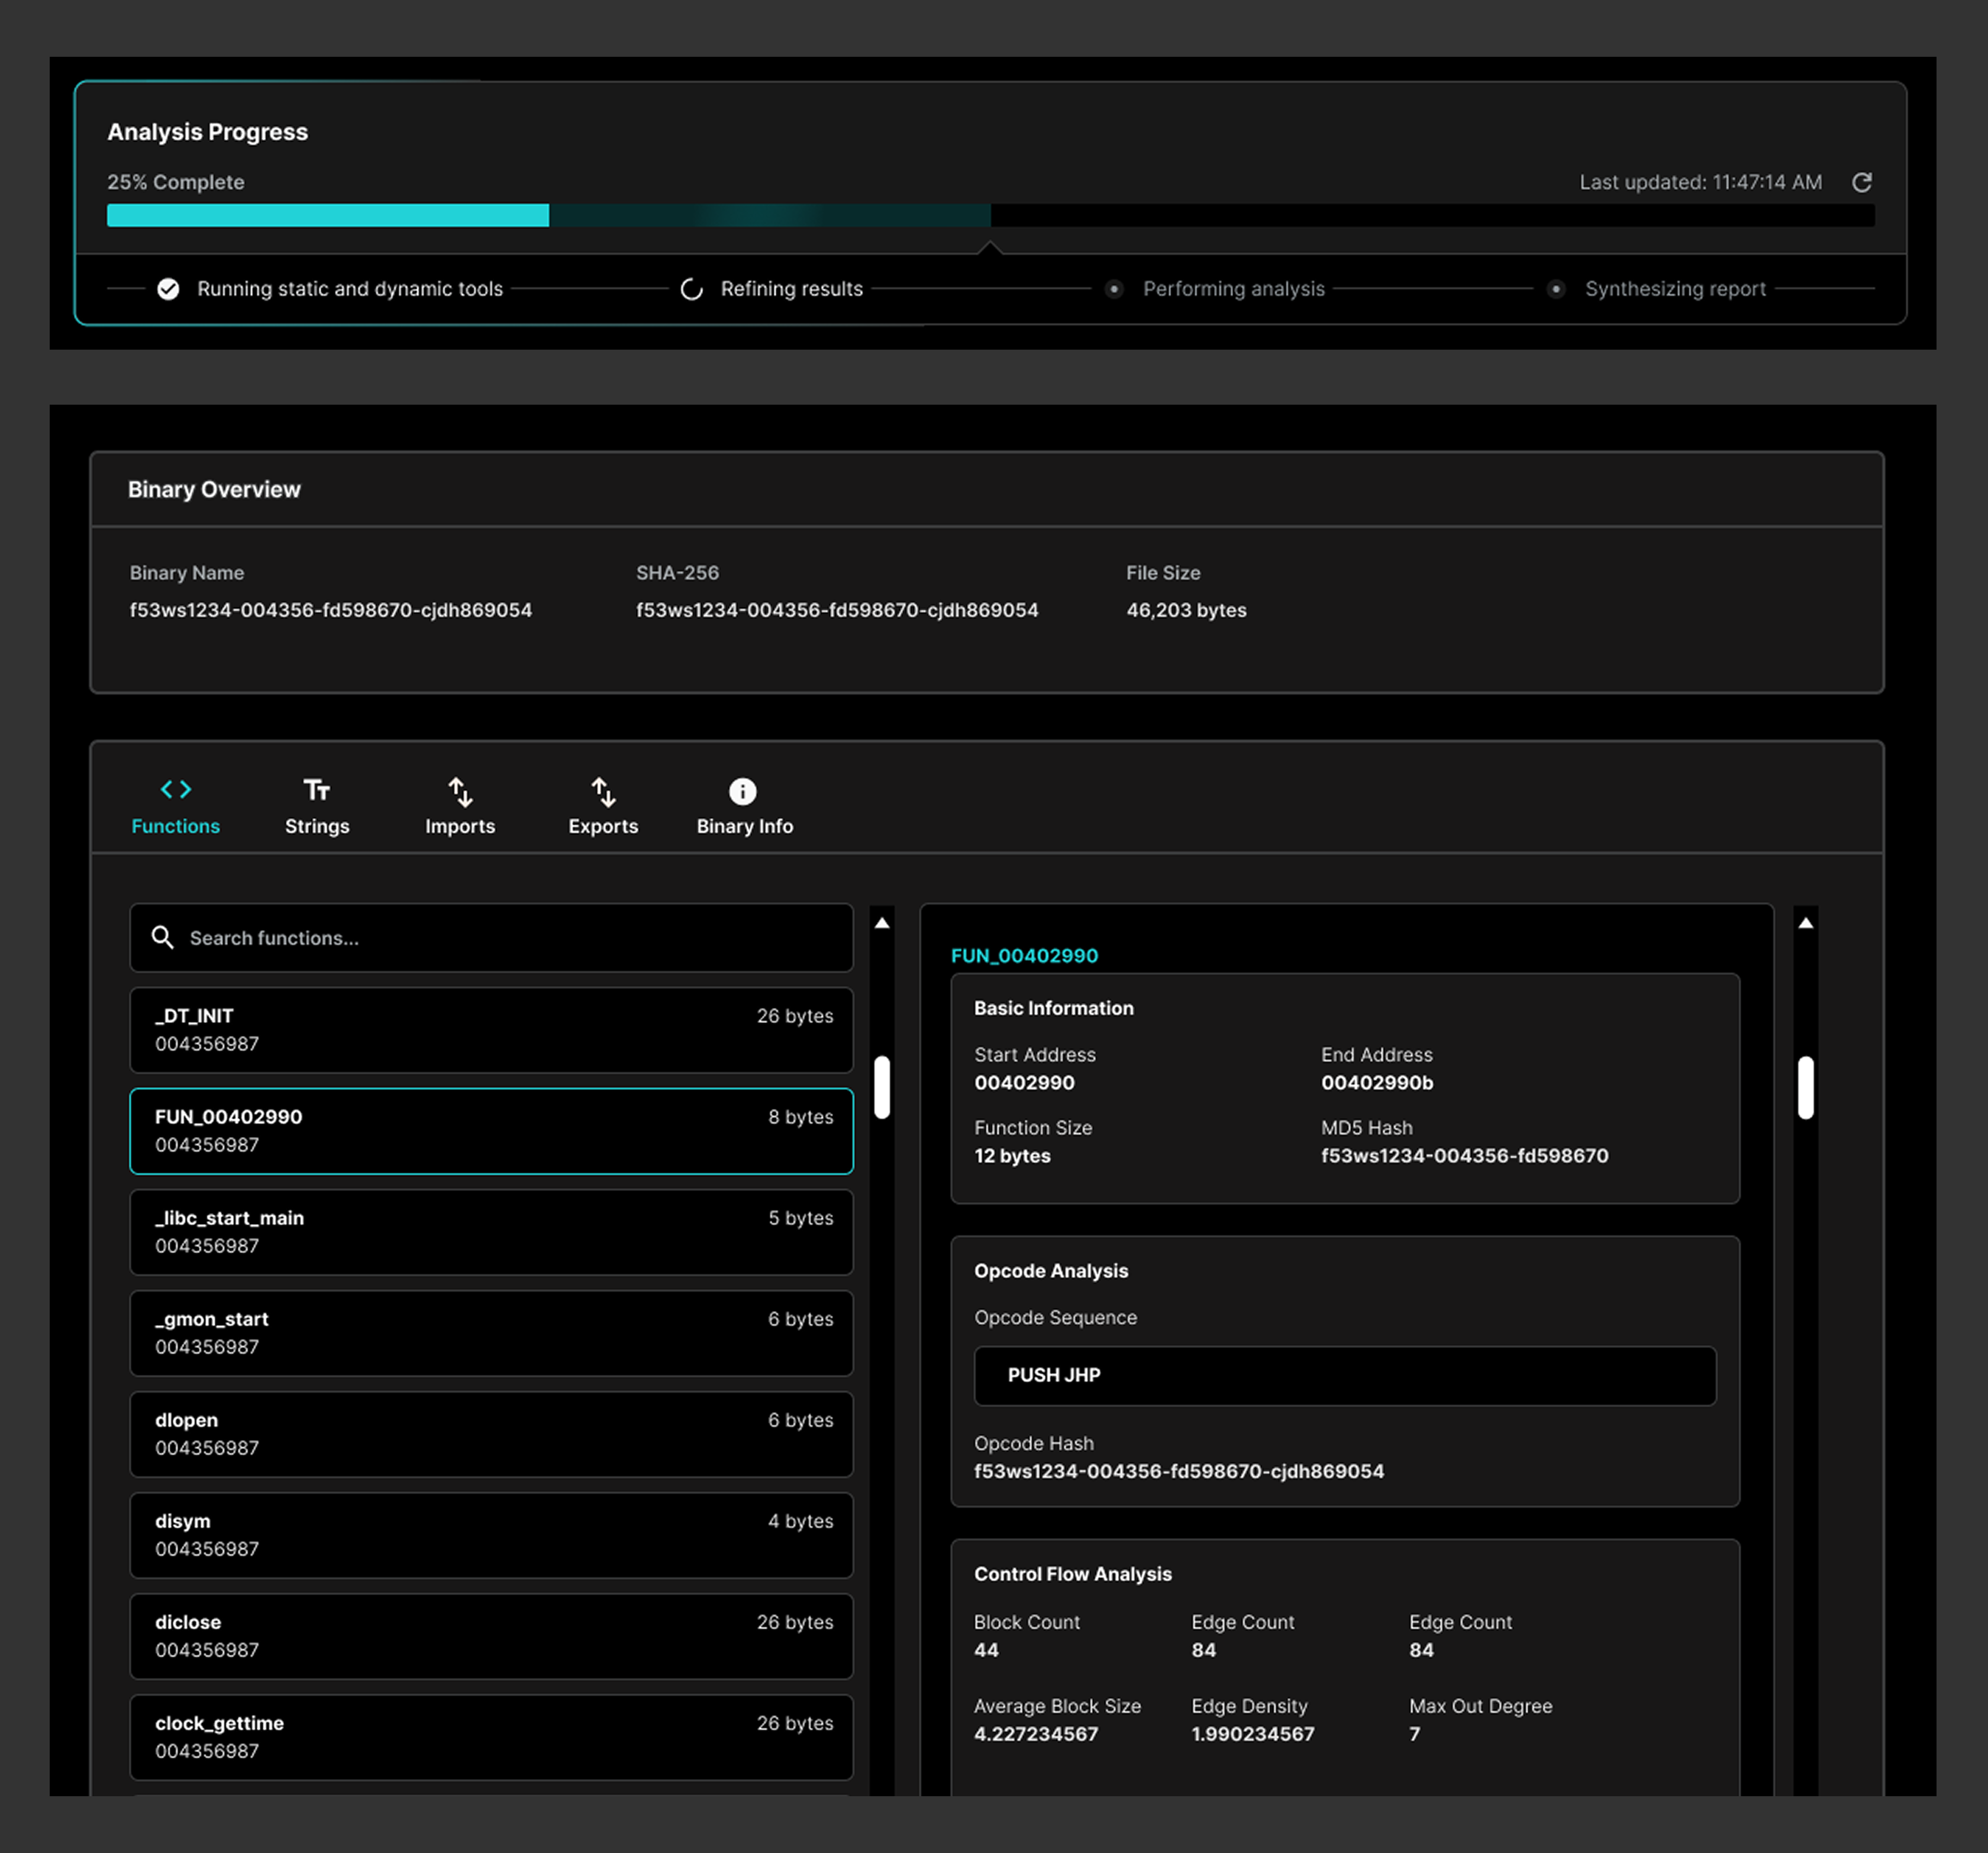Viewport: 1988px width, 1853px height.
Task: Select the Performing analysis step indicator
Action: tap(1115, 289)
